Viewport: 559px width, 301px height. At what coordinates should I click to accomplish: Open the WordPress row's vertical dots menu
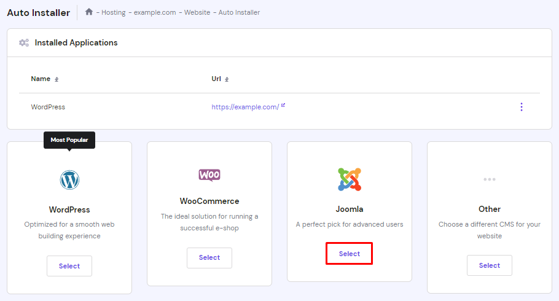(522, 107)
